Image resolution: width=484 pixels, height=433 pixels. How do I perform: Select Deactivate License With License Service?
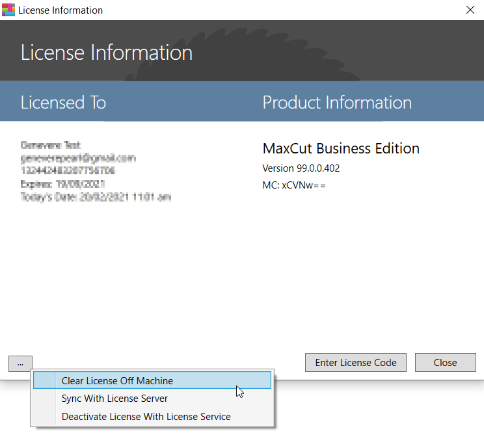(146, 416)
